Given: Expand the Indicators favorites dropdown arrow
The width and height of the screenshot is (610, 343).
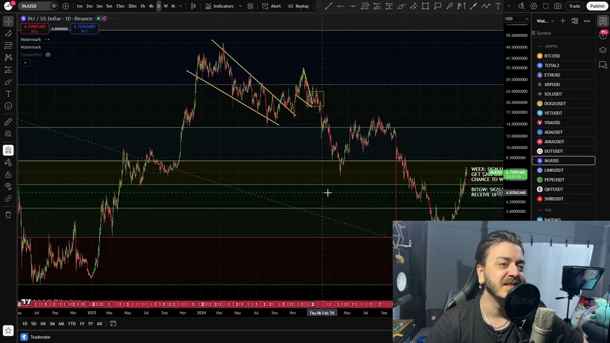Looking at the screenshot, I should (240, 6).
